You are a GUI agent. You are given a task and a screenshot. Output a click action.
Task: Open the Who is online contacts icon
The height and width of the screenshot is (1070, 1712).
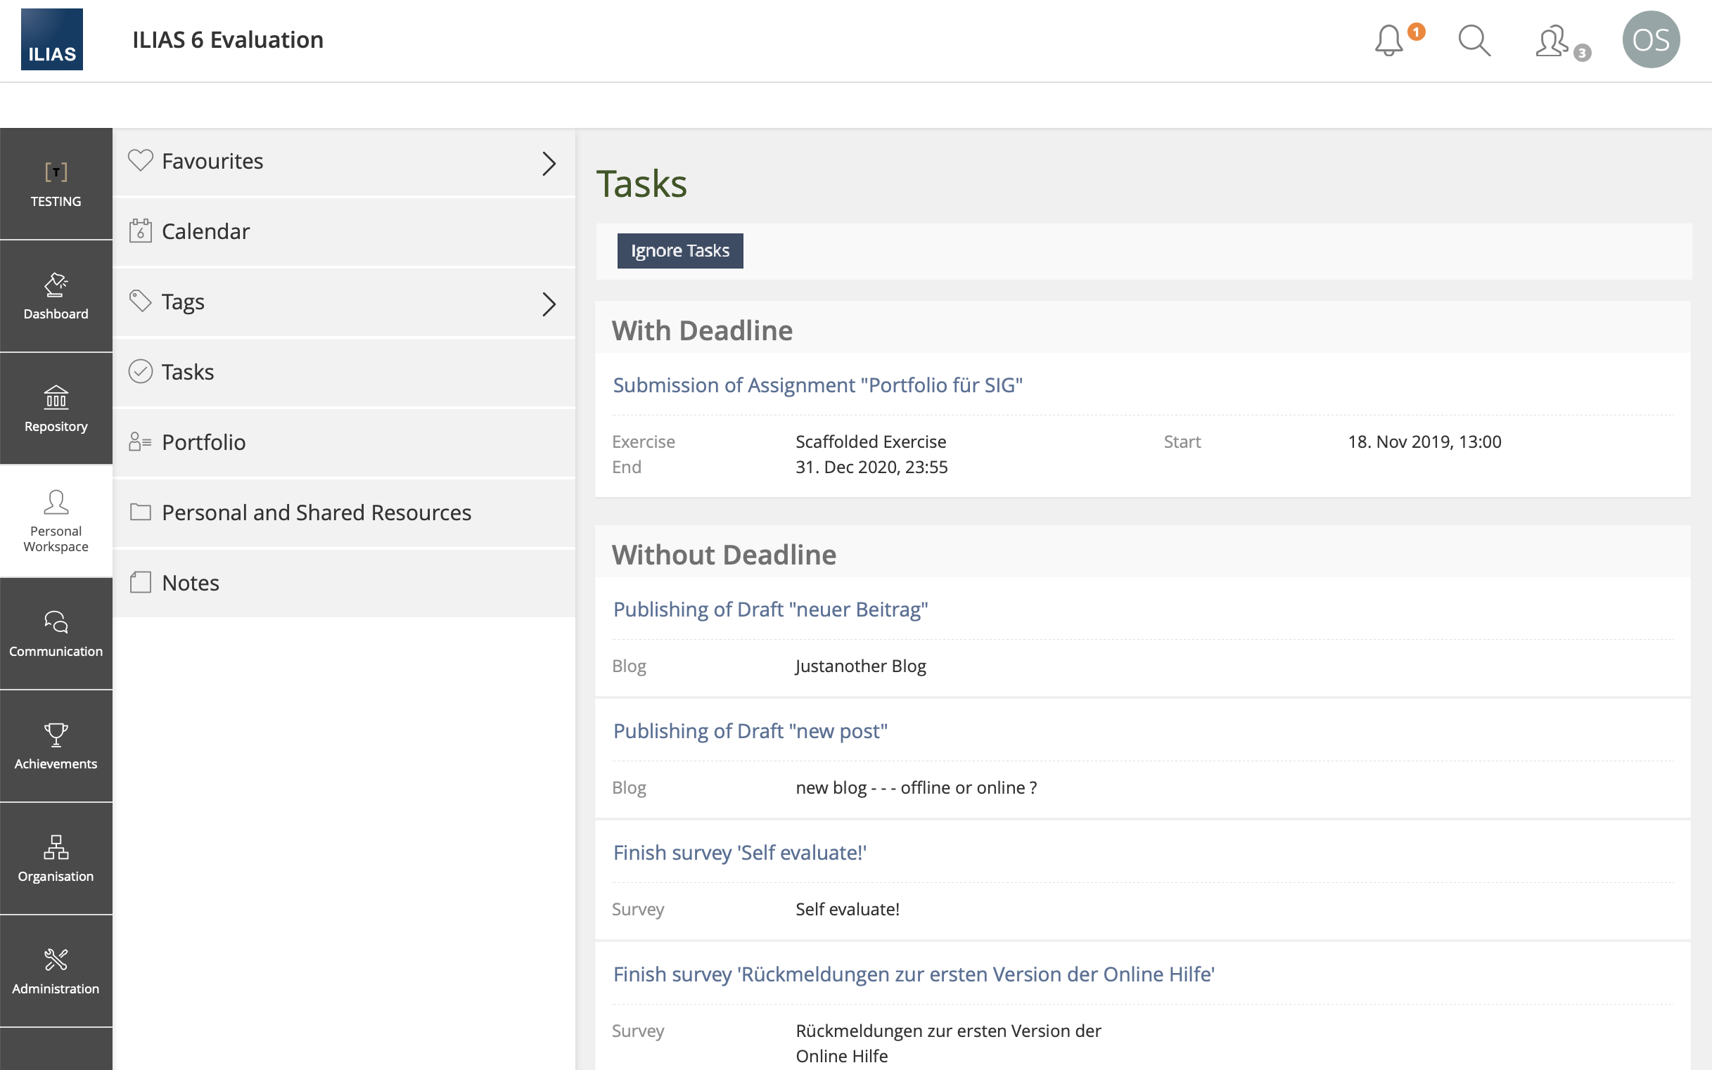click(1553, 41)
